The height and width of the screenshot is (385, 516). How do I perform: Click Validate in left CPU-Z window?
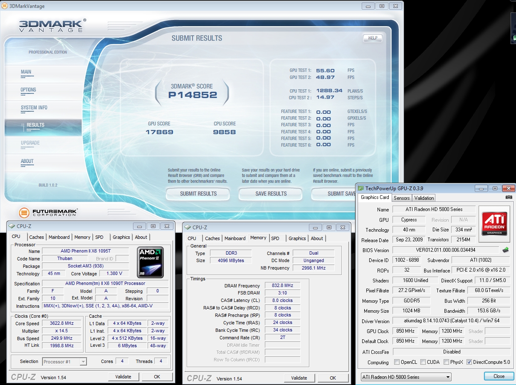123,377
